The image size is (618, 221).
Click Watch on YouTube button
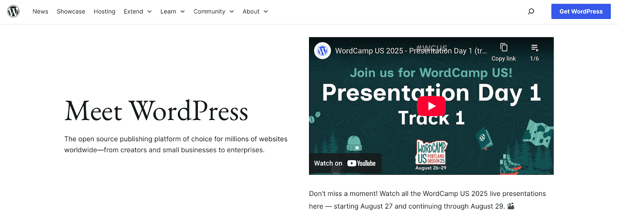pos(345,164)
